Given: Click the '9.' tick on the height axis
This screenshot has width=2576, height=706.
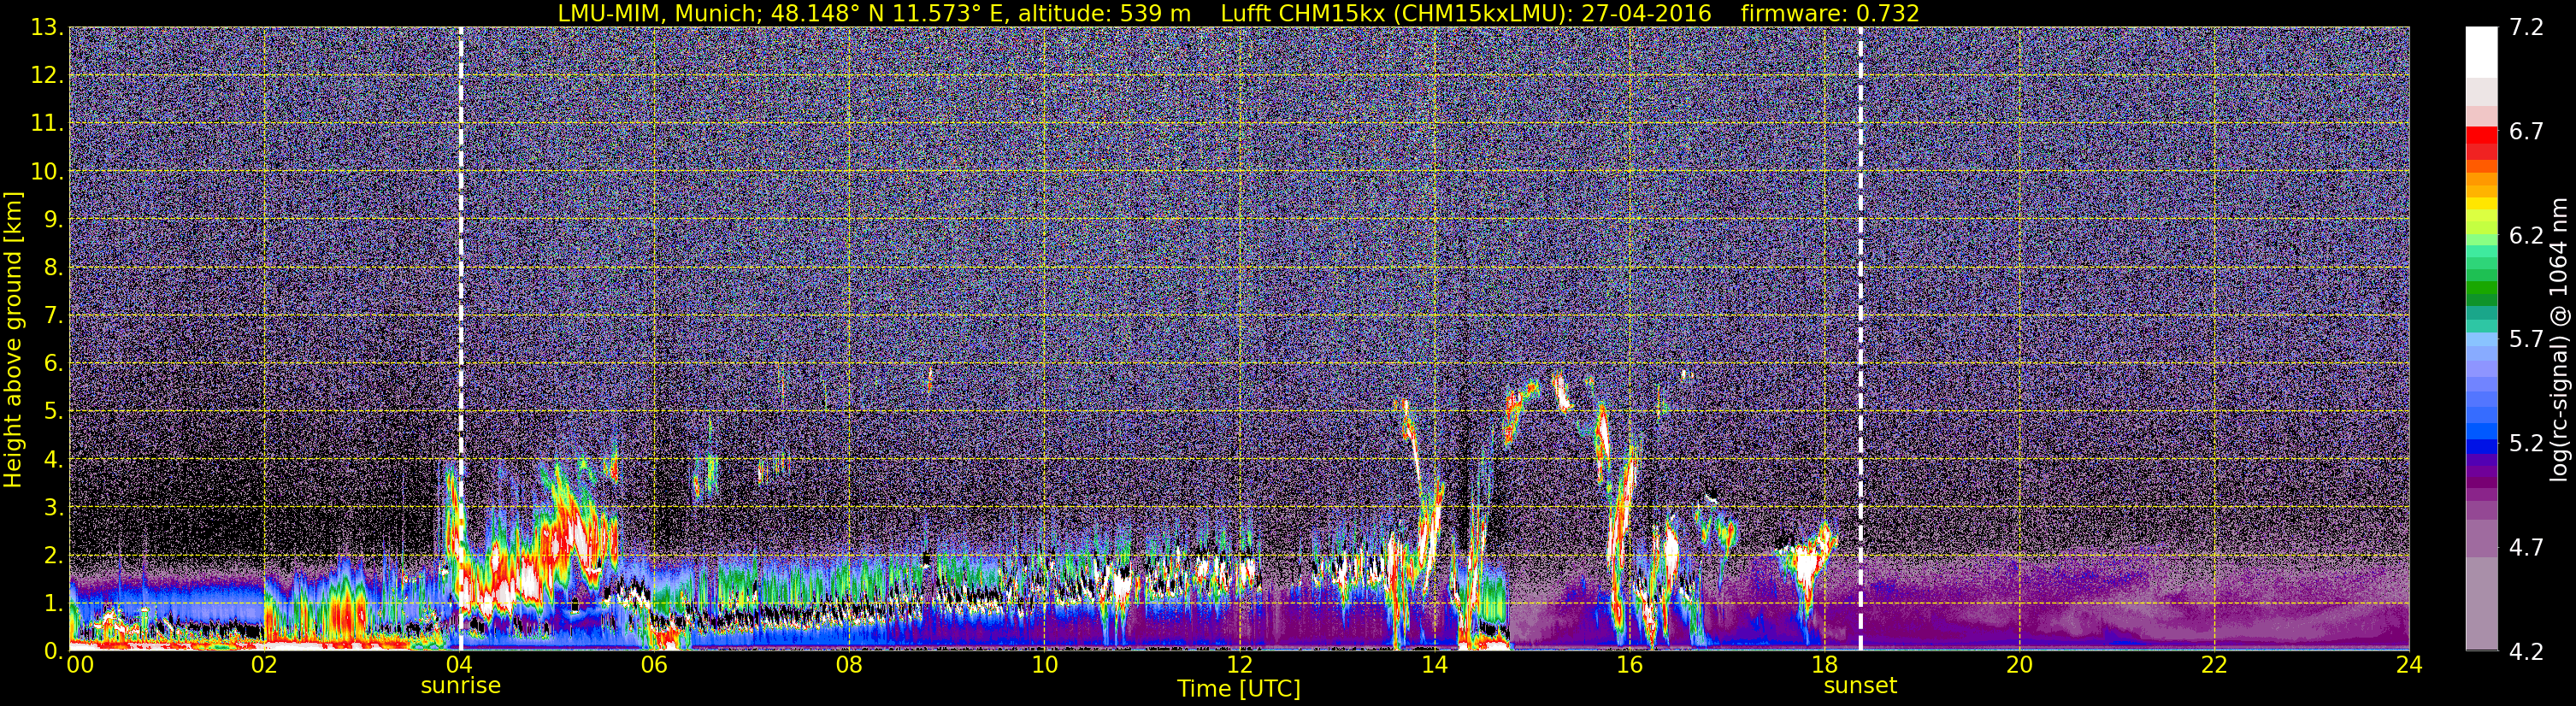Looking at the screenshot, I should pyautogui.click(x=54, y=219).
